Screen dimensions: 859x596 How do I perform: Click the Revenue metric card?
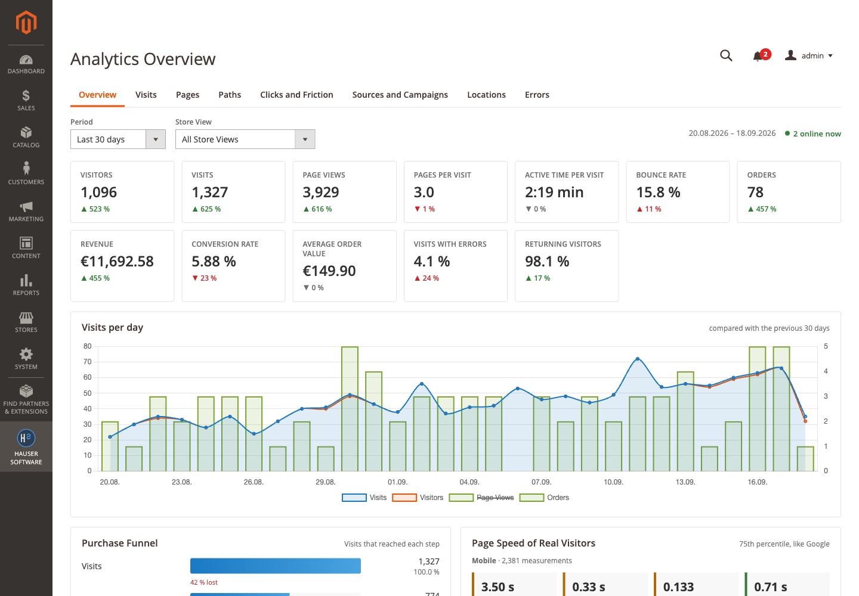[x=122, y=266]
